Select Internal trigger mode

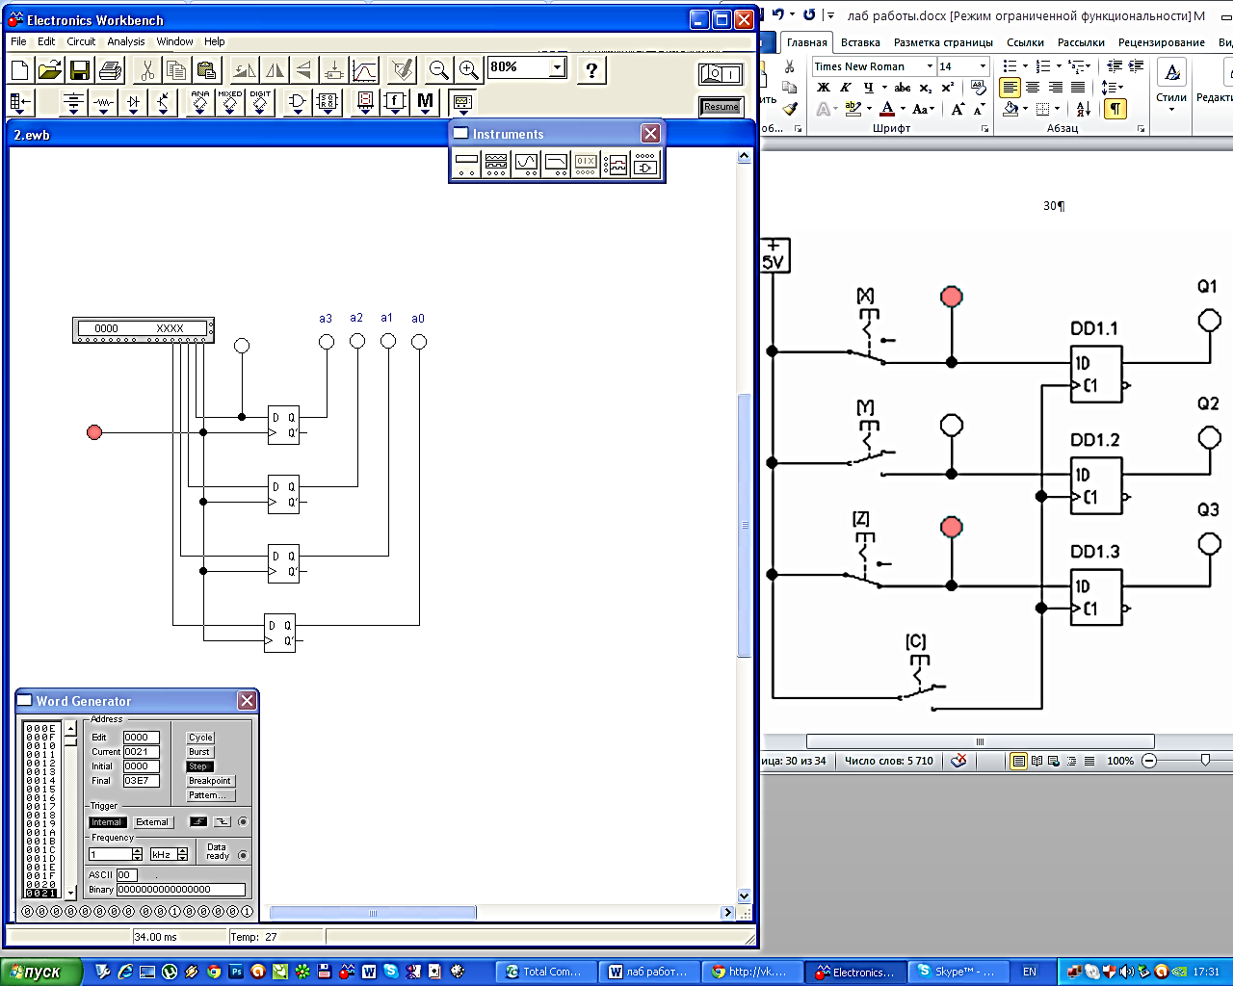(x=107, y=822)
